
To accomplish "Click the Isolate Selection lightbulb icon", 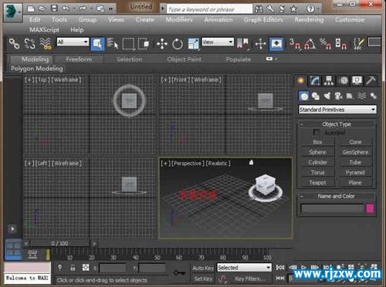I will point(59,268).
